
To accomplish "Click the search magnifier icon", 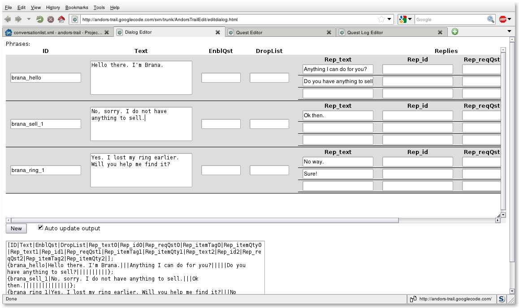I will click(x=491, y=19).
